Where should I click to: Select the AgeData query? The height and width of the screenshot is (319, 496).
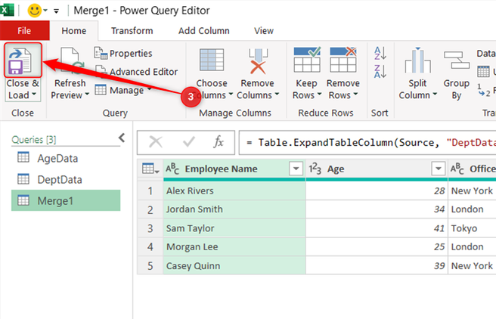[66, 158]
